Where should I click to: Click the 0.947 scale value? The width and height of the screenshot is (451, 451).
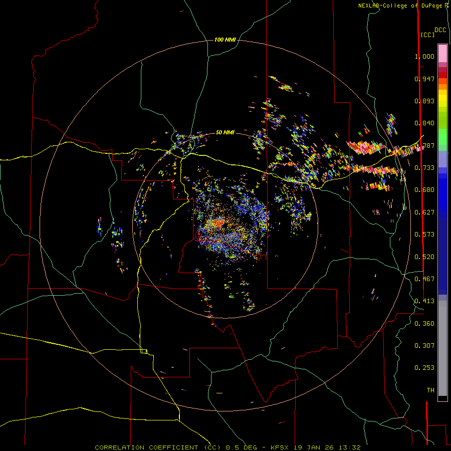[424, 79]
